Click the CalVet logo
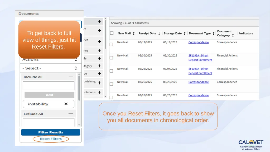This screenshot has width=270, height=152. click(x=251, y=145)
